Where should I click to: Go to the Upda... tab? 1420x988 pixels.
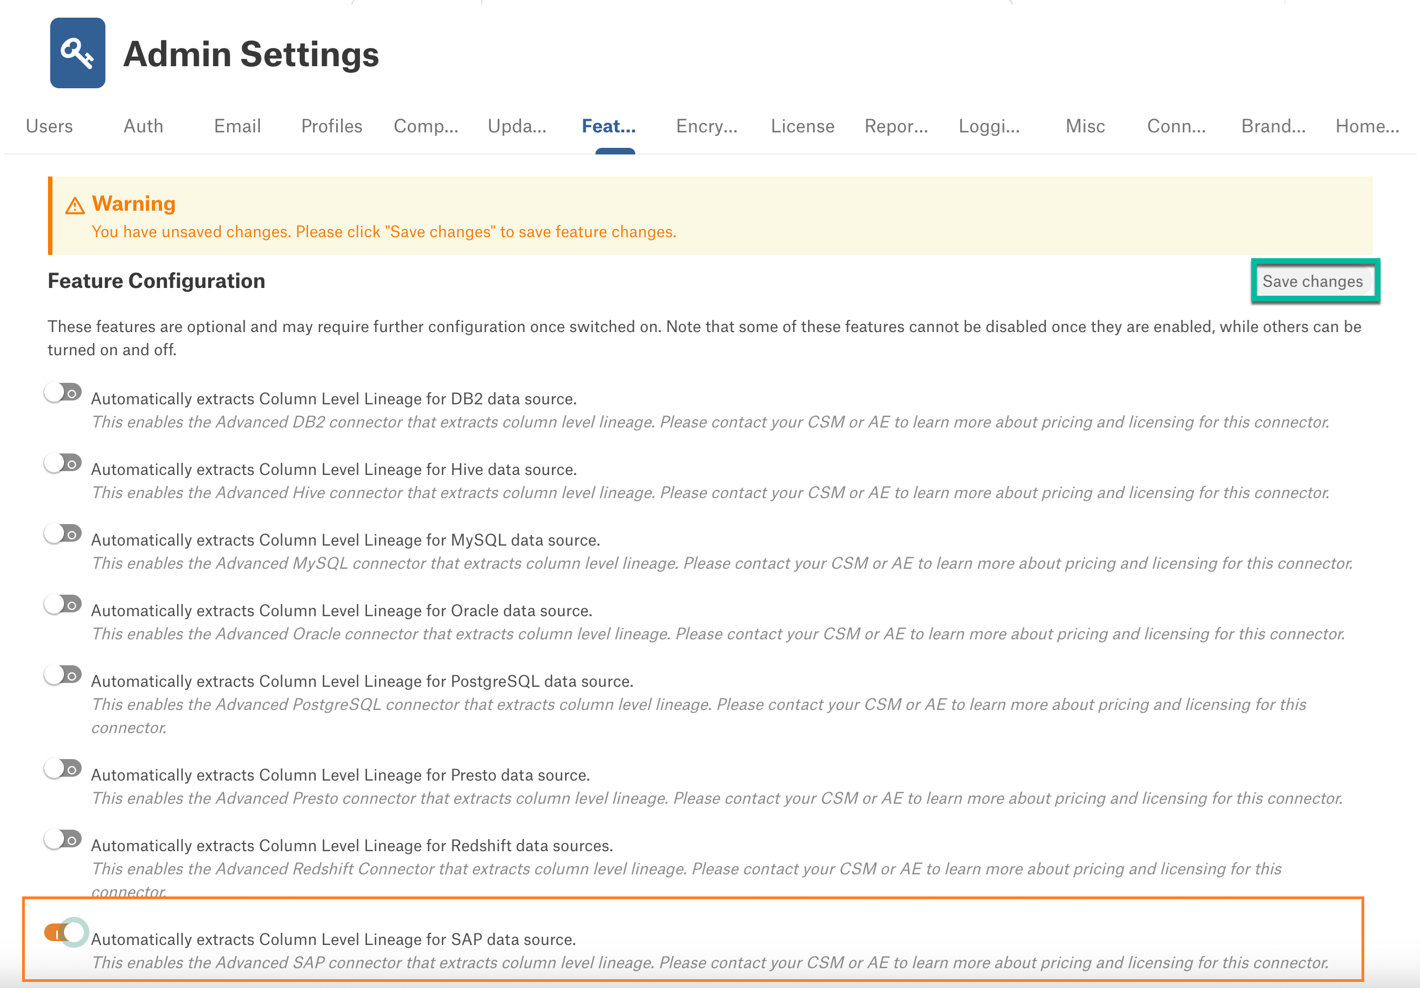[x=517, y=126]
